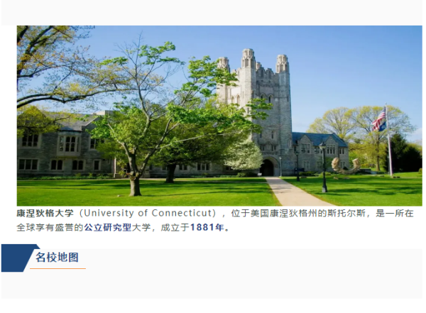Viewport: 426px width, 313px height.
Task: Select the bold 1881年 founding year
Action: click(207, 227)
